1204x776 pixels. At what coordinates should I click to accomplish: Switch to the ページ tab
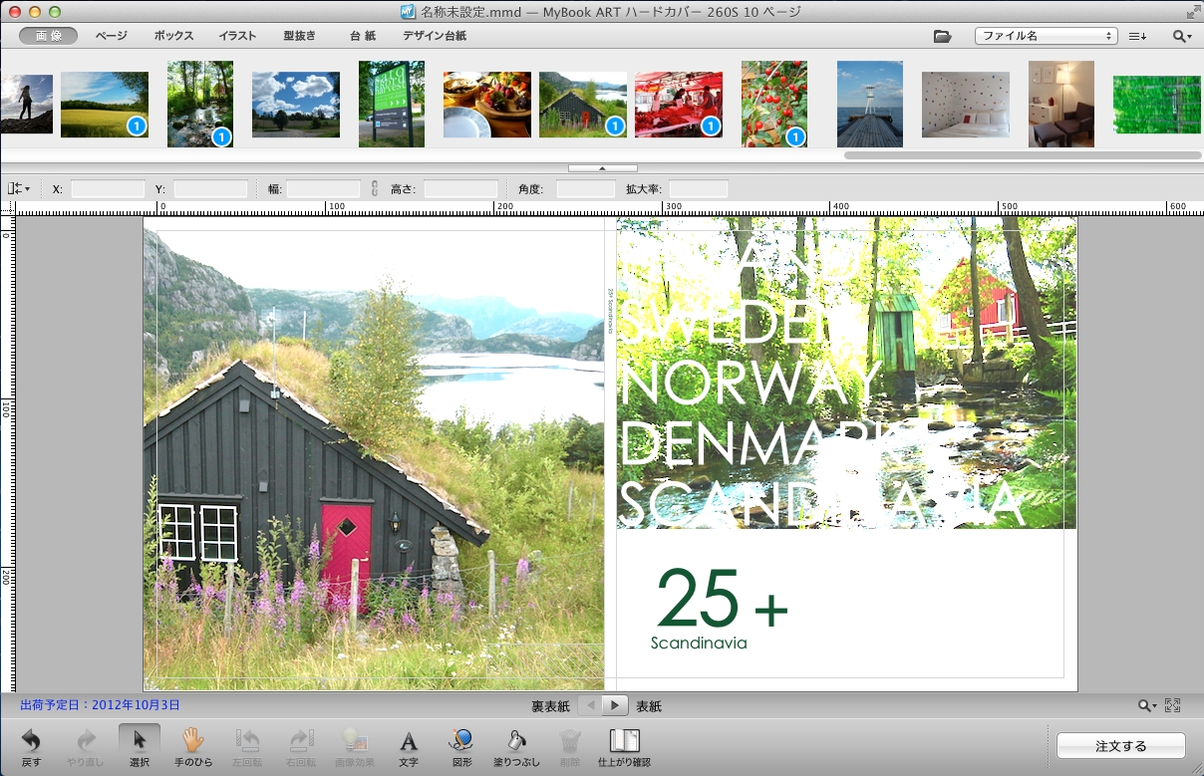pyautogui.click(x=110, y=35)
